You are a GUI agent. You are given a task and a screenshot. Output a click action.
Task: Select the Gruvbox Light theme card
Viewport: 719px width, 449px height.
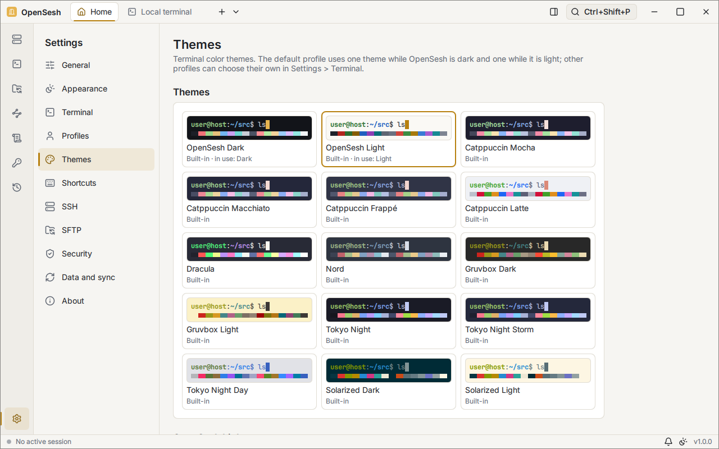click(x=249, y=321)
